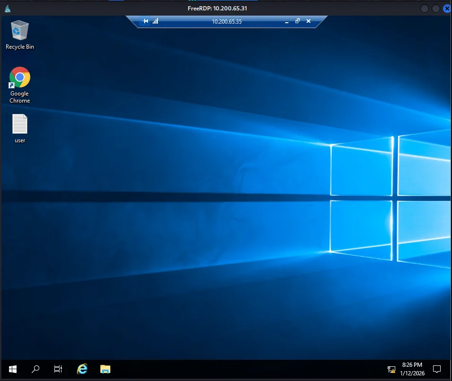The image size is (452, 381).
Task: Launch Internet Explorer from the taskbar
Action: [82, 369]
